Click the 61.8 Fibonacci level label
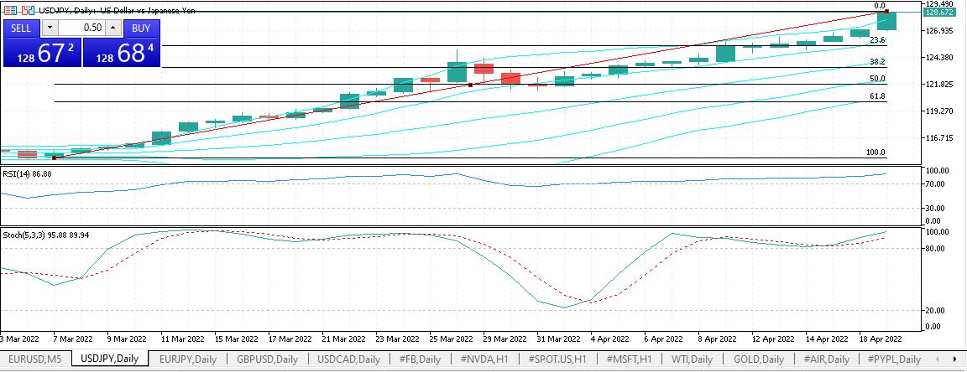Image resolution: width=967 pixels, height=372 pixels. click(x=877, y=96)
